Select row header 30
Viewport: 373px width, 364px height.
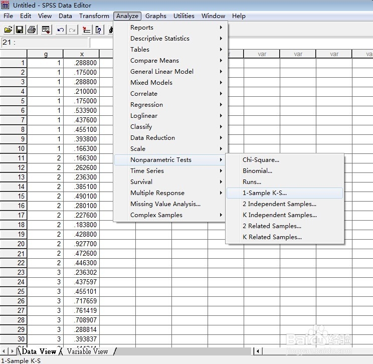pyautogui.click(x=14, y=339)
